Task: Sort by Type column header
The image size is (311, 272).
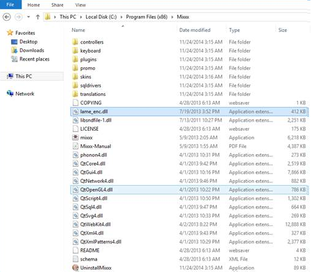Action: click(x=234, y=30)
